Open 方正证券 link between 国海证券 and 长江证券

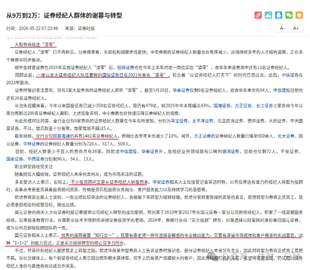tap(243, 106)
